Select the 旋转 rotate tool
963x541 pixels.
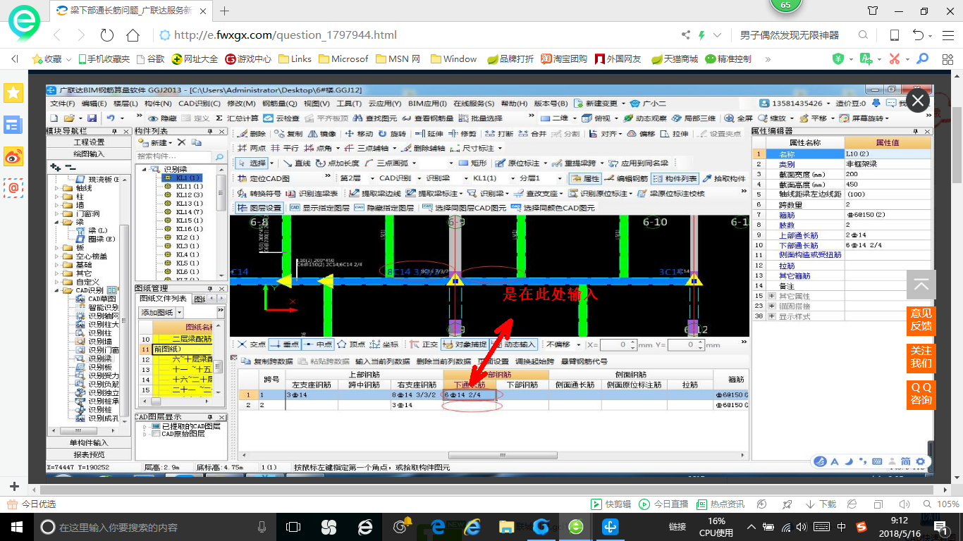[393, 134]
